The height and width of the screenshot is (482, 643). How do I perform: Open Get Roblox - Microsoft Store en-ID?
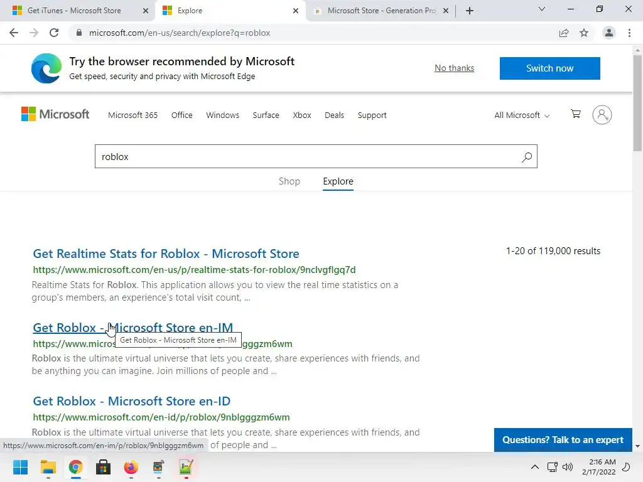point(131,401)
